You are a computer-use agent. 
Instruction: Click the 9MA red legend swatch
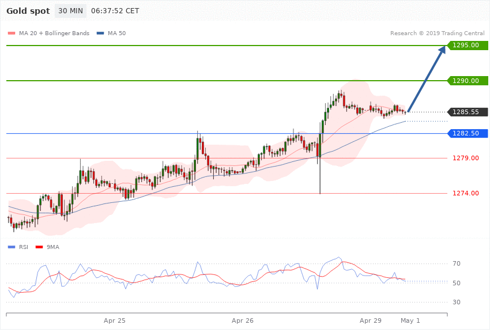point(39,247)
